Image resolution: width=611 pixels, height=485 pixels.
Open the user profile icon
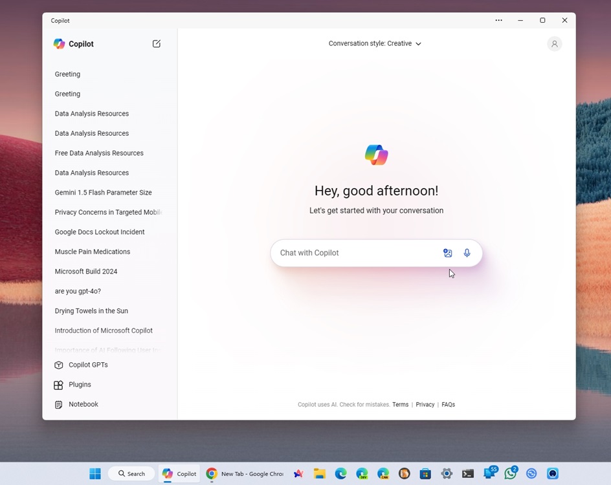[554, 43]
